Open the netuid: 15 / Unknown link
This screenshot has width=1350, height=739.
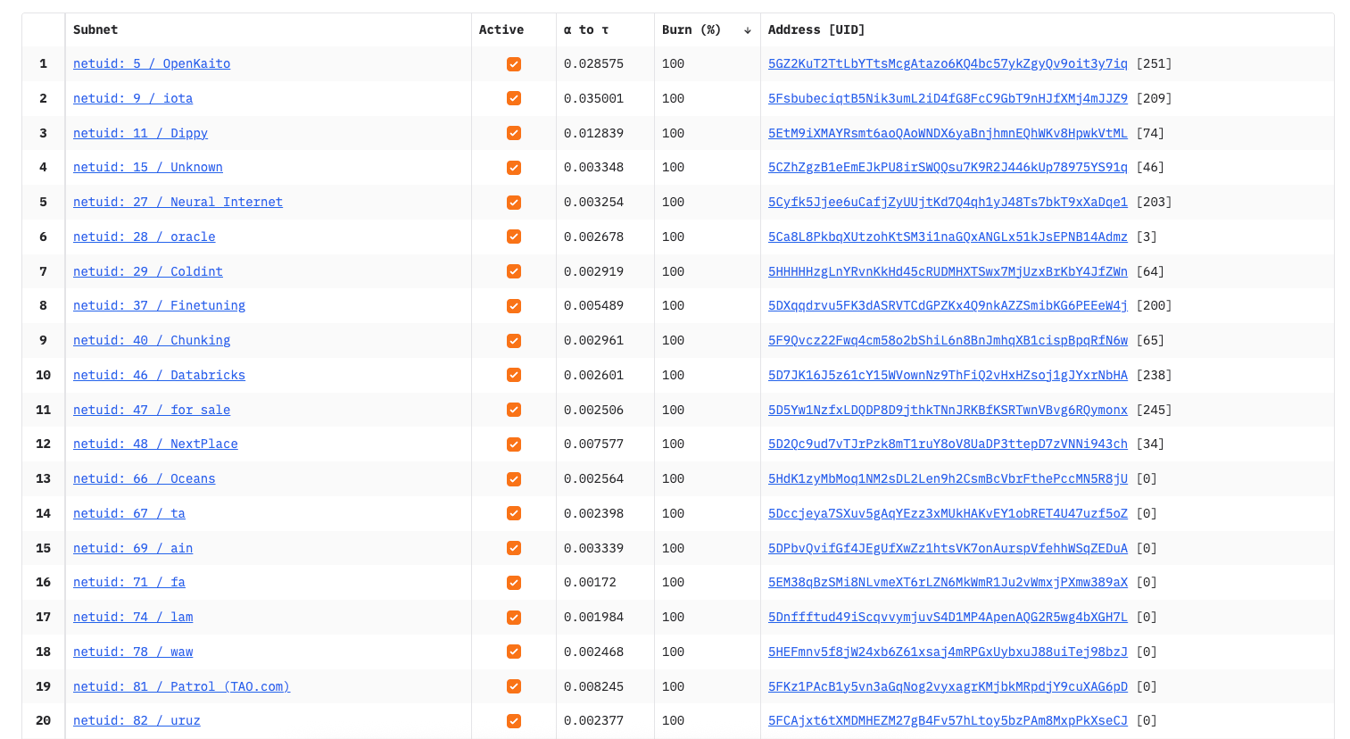click(x=148, y=167)
